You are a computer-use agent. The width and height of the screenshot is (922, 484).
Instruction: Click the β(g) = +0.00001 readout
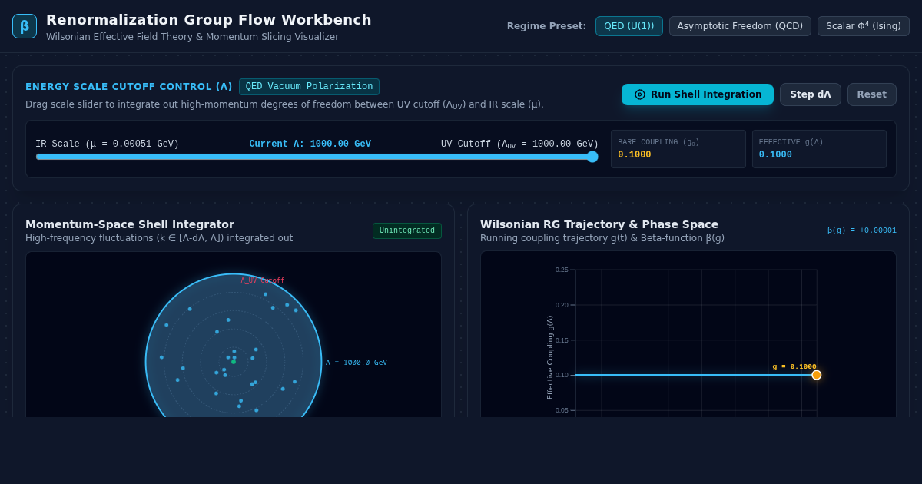pos(862,230)
